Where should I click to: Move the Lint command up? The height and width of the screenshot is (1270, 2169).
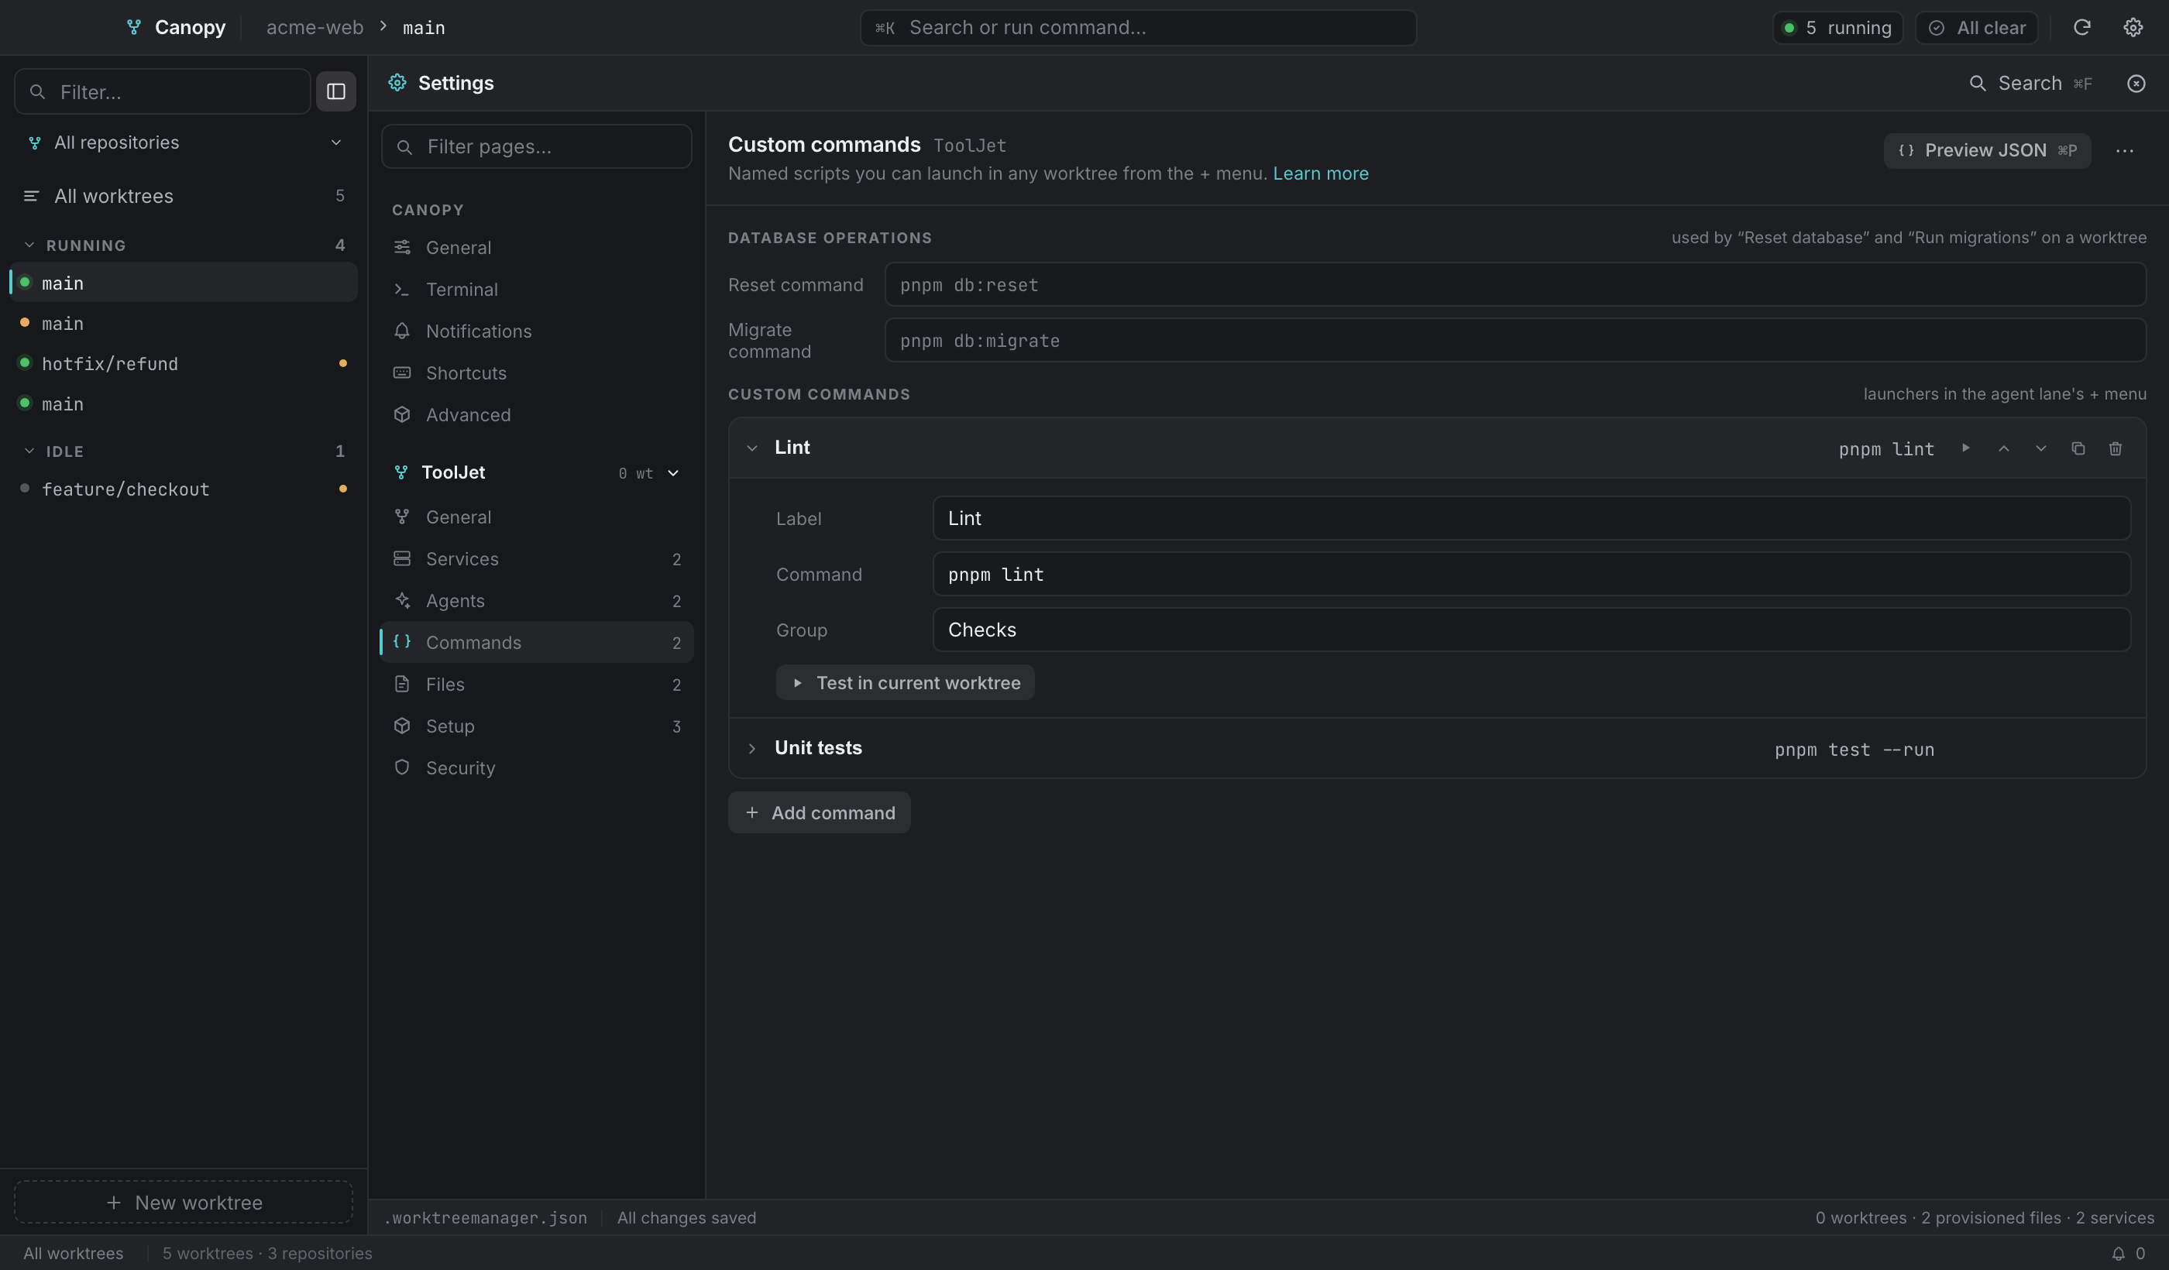pyautogui.click(x=2003, y=448)
